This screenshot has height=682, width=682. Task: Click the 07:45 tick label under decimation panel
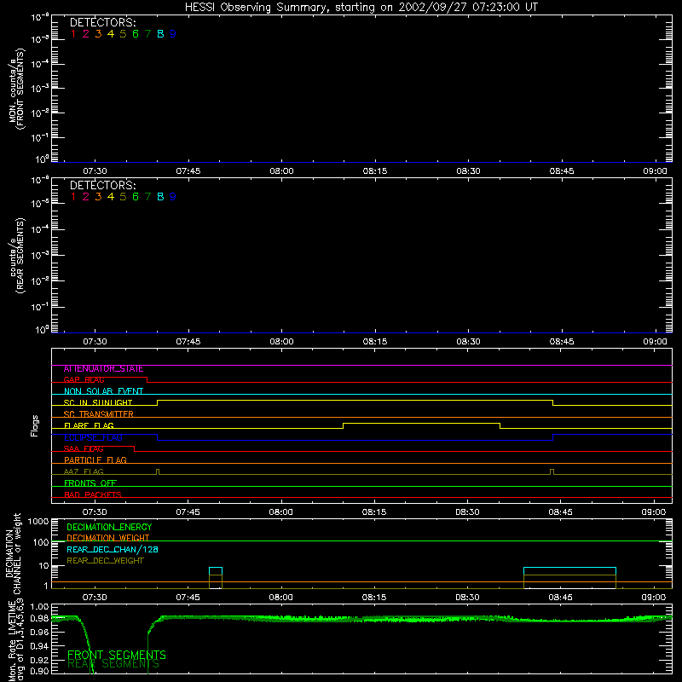point(188,598)
